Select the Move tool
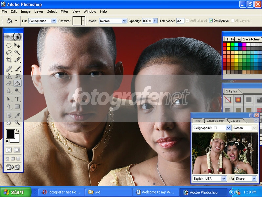Viewport: 262px width, 197px height. coord(17,45)
